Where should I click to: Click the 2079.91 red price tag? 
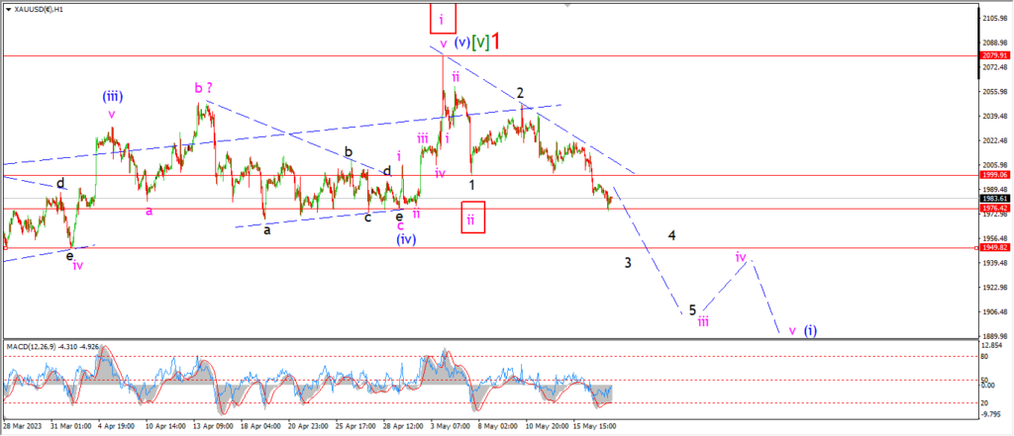(x=993, y=56)
